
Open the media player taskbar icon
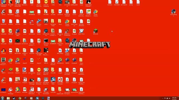31,98
